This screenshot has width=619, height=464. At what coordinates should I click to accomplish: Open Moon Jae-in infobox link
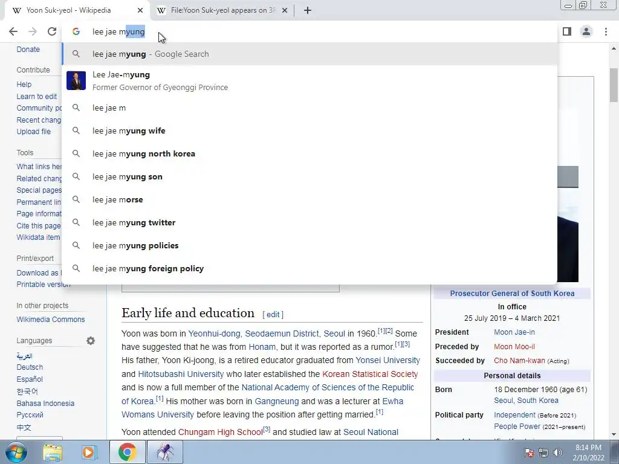click(x=514, y=332)
